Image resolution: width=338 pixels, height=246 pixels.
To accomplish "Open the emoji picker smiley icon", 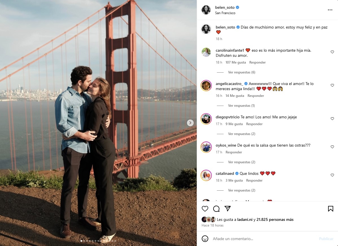I will click(205, 239).
